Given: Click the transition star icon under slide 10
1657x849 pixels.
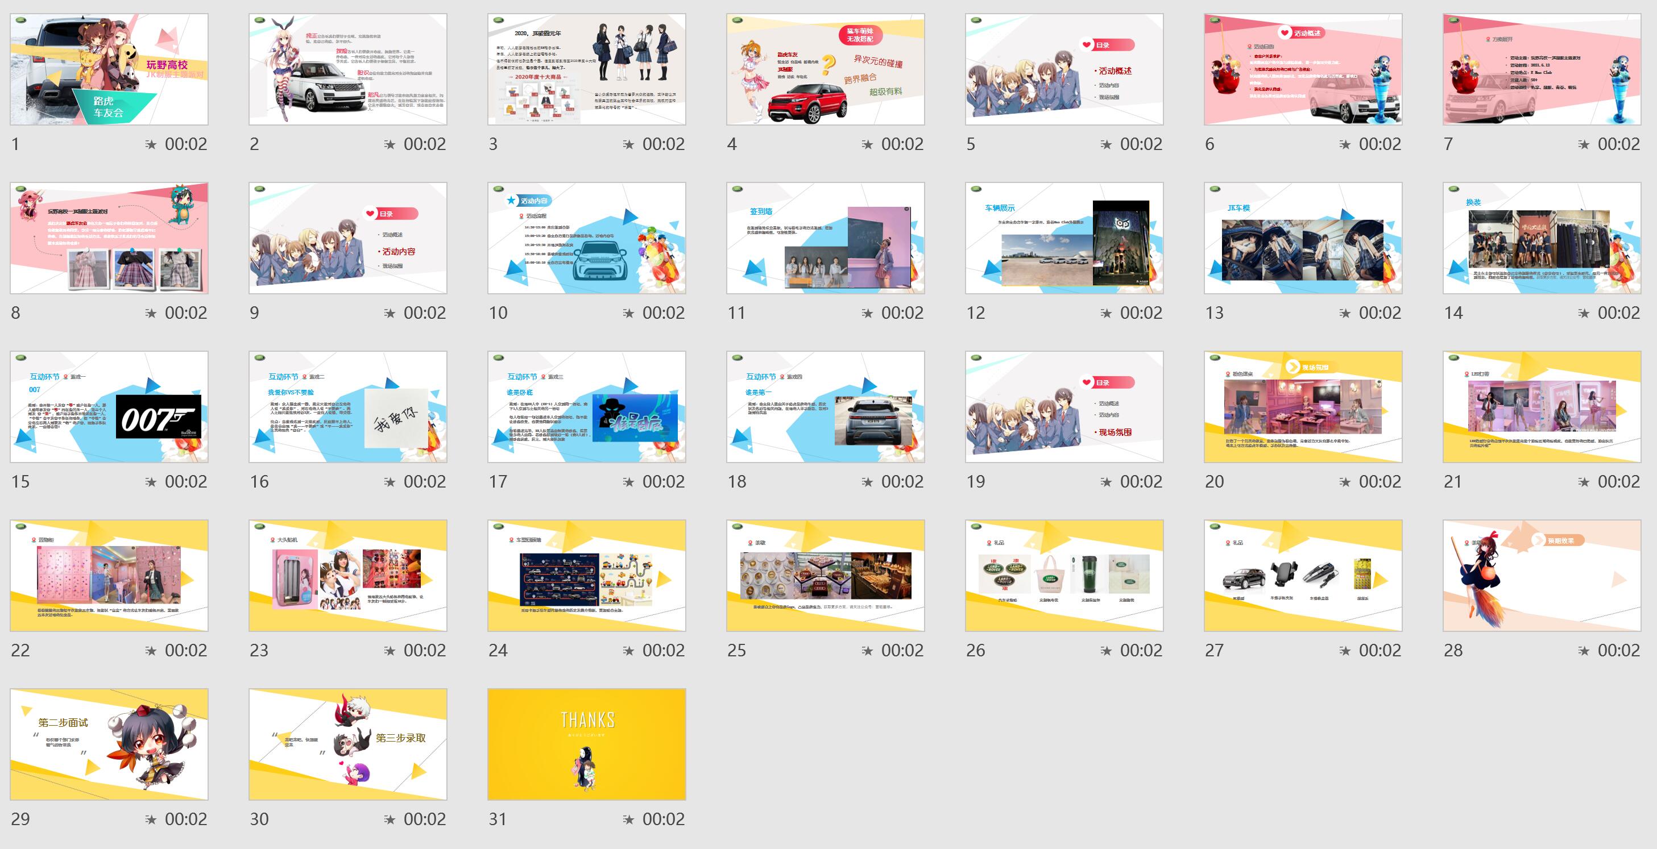Looking at the screenshot, I should coord(628,313).
